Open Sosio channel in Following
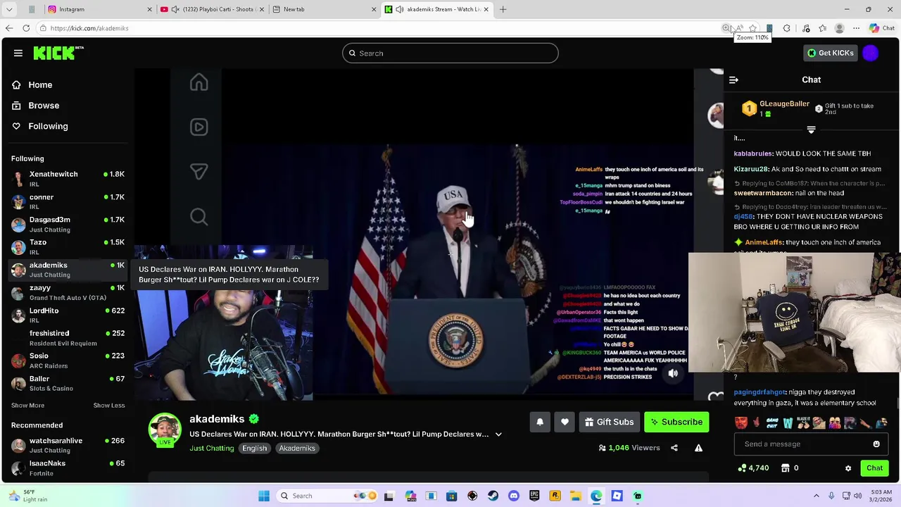Screen dimensions: 901x507 (x=68, y=361)
